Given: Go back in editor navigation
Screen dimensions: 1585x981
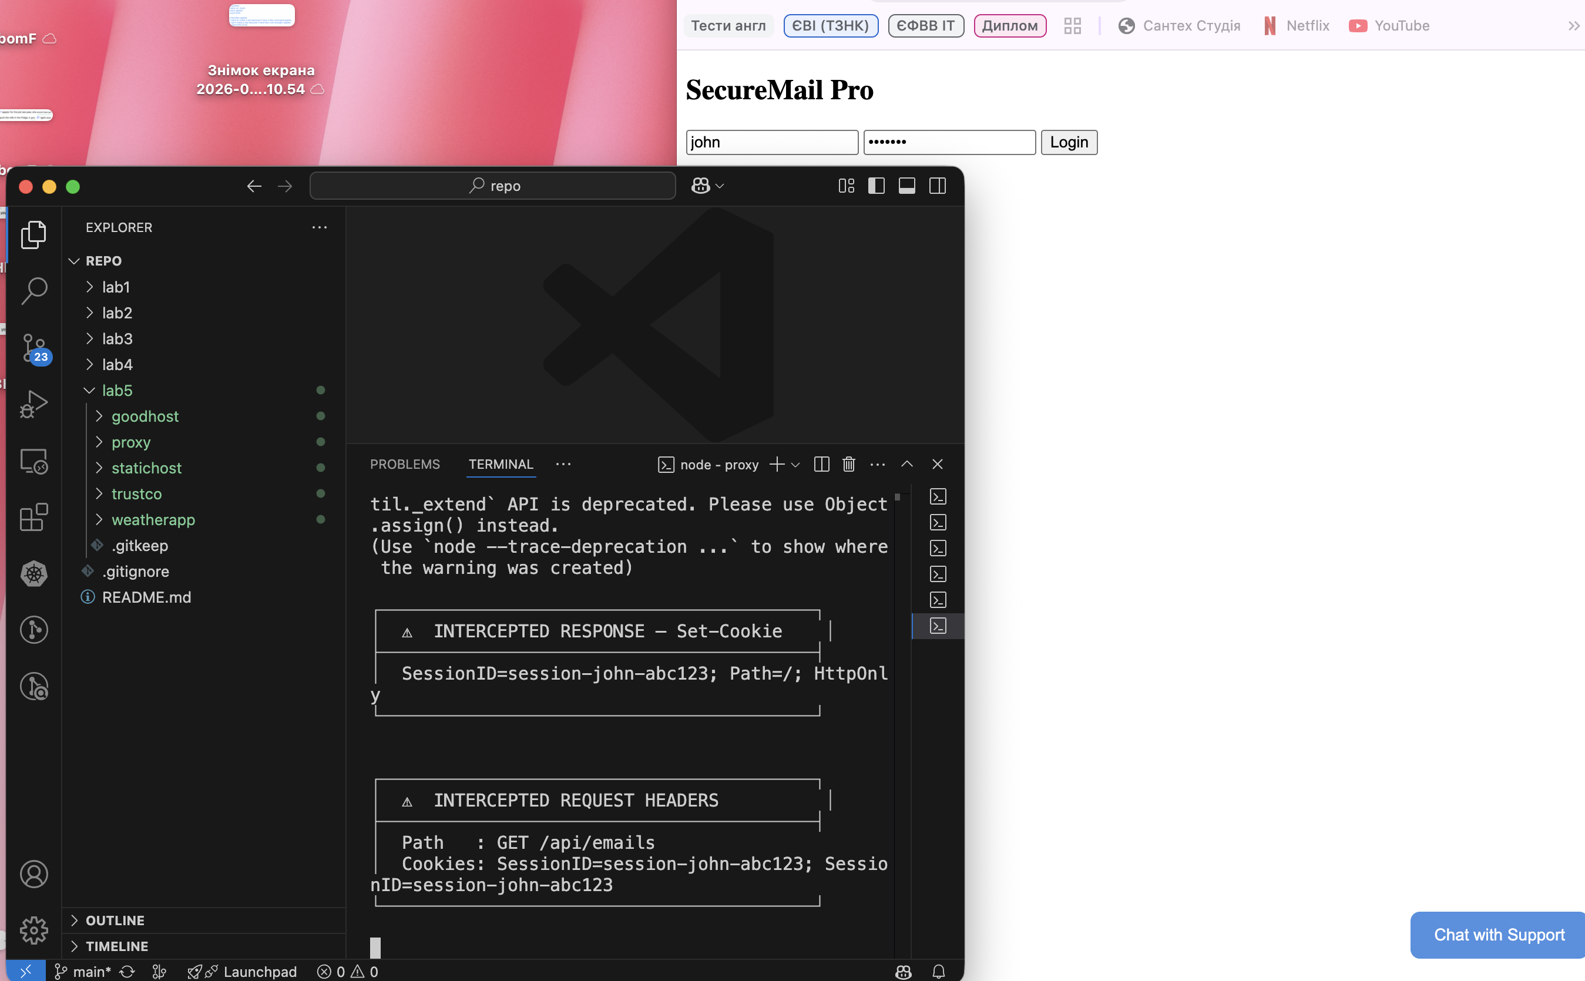Looking at the screenshot, I should click(x=254, y=186).
